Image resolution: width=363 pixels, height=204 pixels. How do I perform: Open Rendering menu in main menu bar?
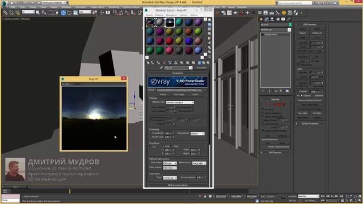point(113,7)
